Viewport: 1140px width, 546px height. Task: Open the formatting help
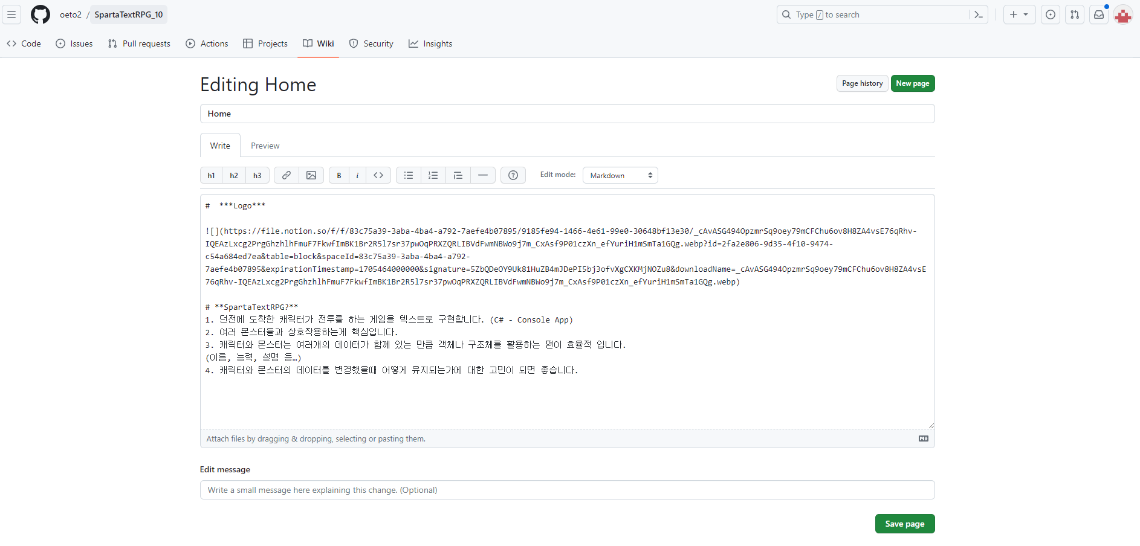coord(513,175)
